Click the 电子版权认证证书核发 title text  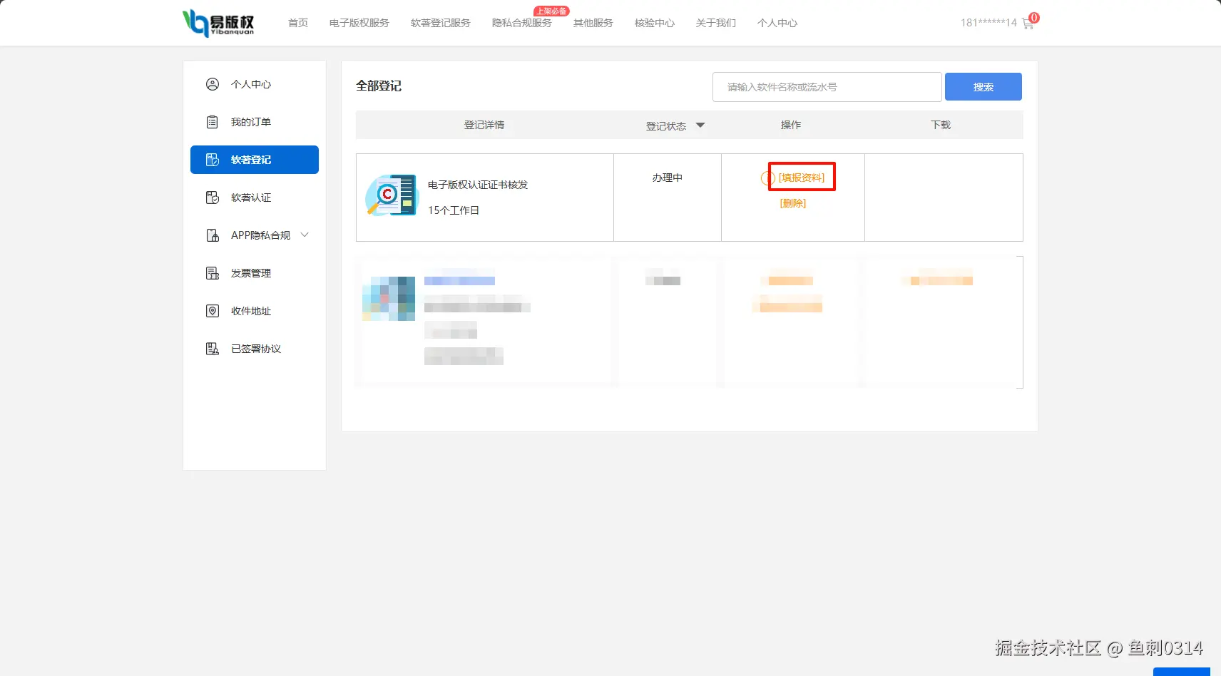tap(478, 185)
